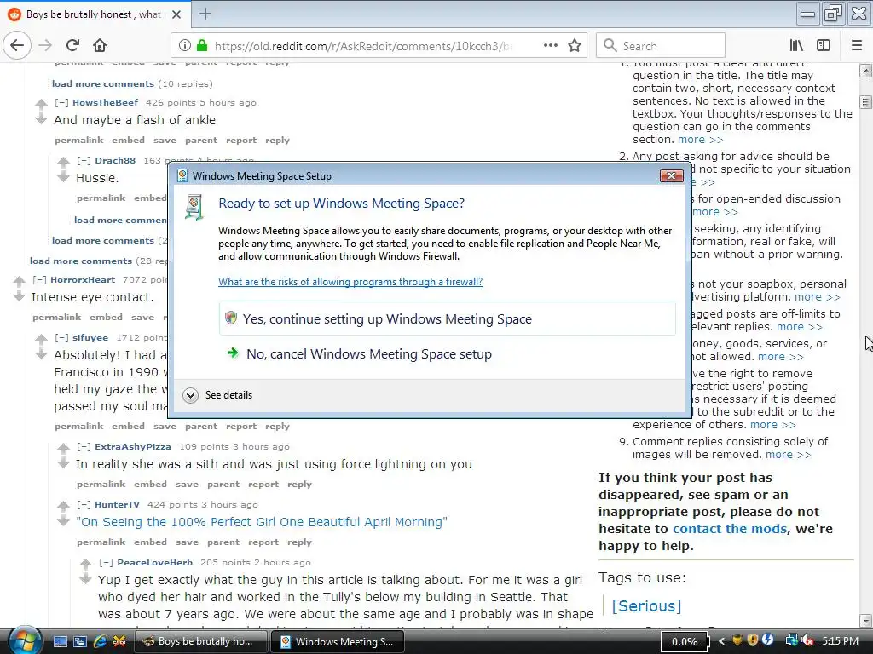
Task: Collapse ExtraAshyPizza's comment with [–]
Action: (x=84, y=446)
